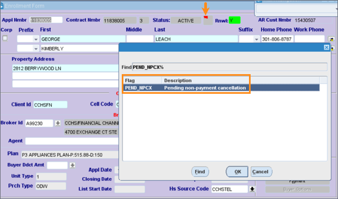Click the Last name field LEACH

[196, 39]
